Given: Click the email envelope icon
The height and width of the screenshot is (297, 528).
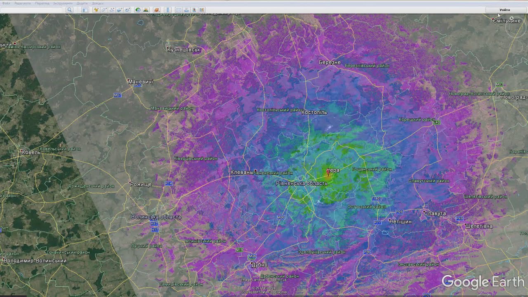Looking at the screenshot, I should coord(179,10).
